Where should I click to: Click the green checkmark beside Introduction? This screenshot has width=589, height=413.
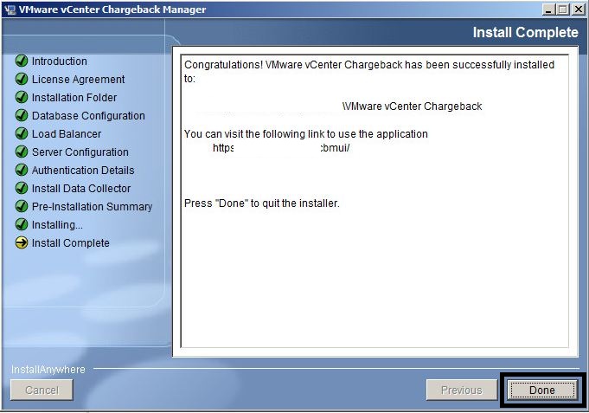click(x=22, y=61)
